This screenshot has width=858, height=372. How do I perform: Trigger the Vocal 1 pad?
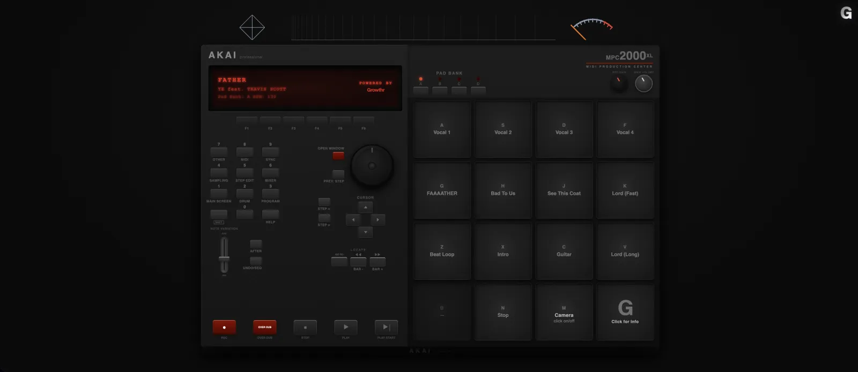442,129
